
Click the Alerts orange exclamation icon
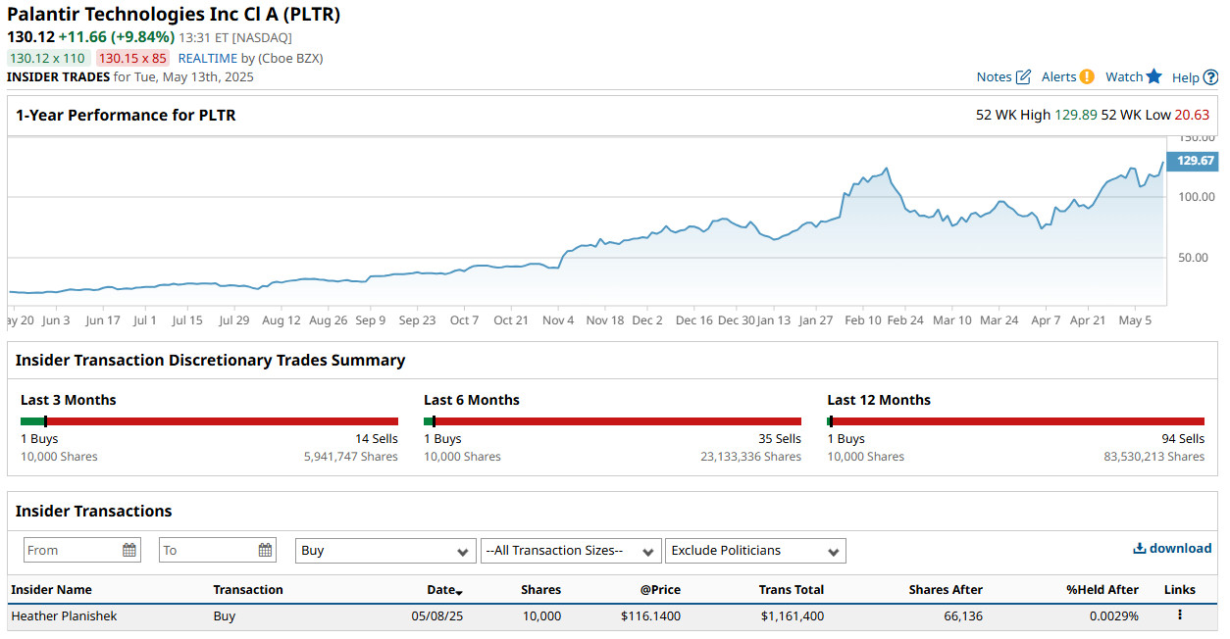click(1087, 76)
